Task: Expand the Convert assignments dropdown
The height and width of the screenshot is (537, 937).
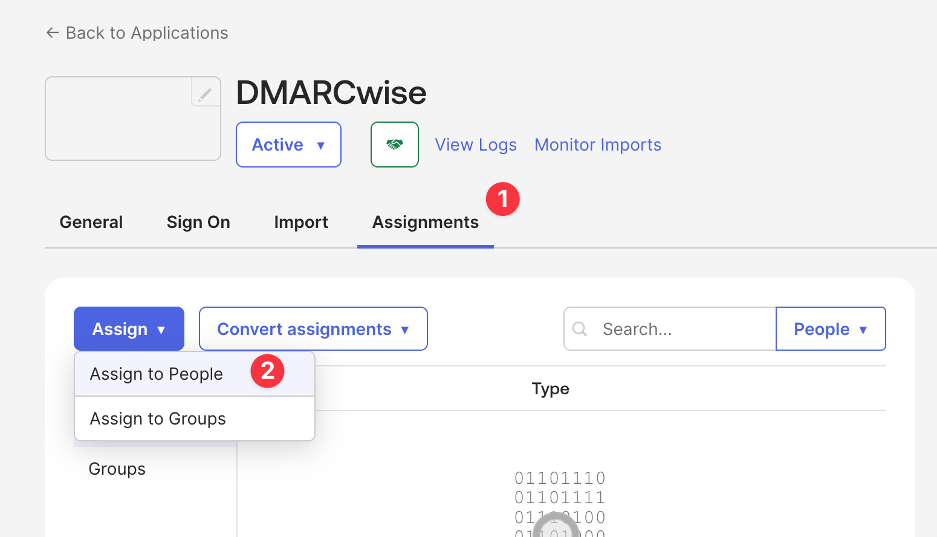Action: coord(313,328)
